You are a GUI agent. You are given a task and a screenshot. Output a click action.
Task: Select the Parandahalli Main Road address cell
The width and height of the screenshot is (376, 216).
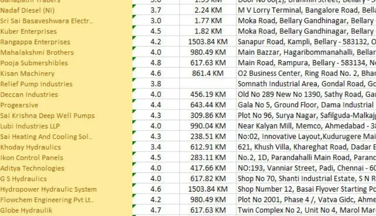(306, 158)
